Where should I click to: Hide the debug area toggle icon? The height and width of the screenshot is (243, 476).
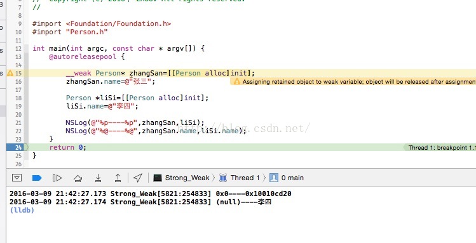pyautogui.click(x=17, y=178)
